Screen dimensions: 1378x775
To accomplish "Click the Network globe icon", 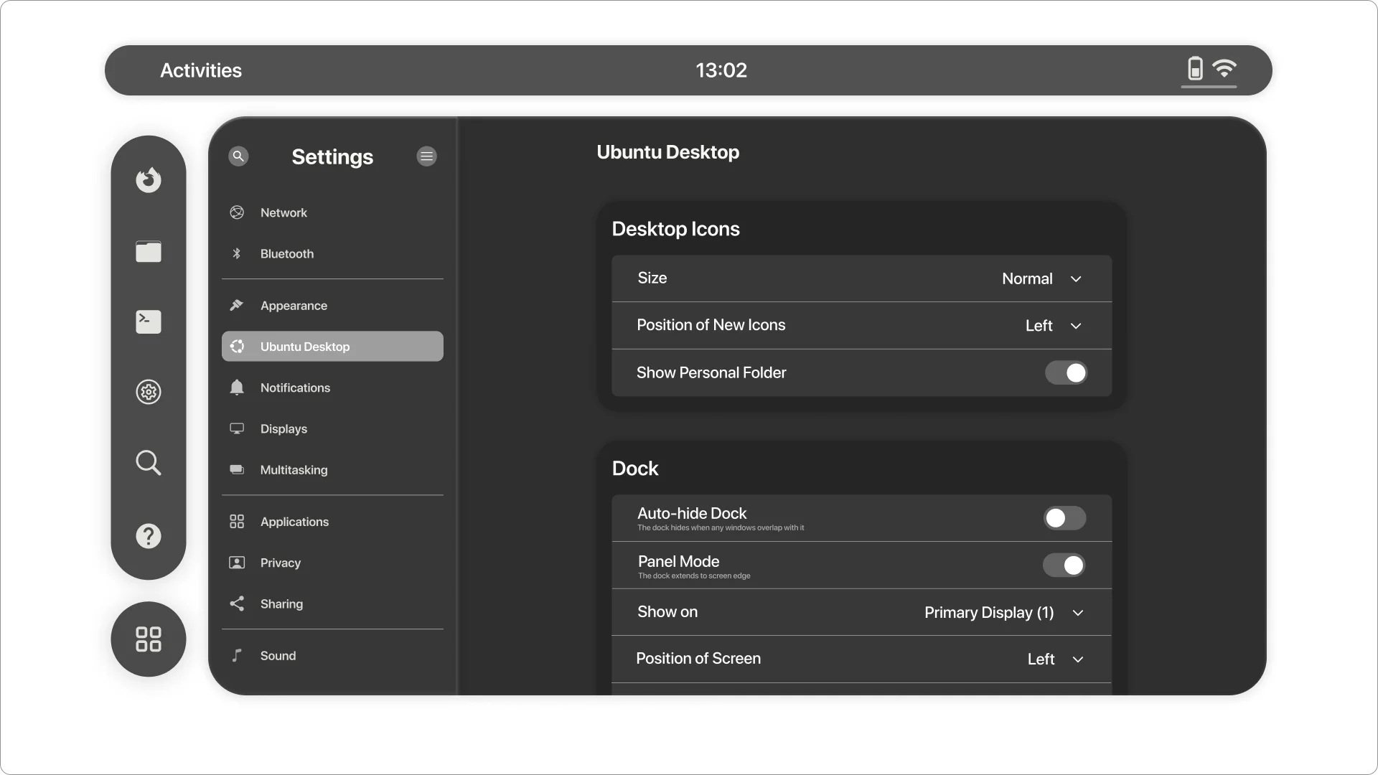I will click(237, 212).
